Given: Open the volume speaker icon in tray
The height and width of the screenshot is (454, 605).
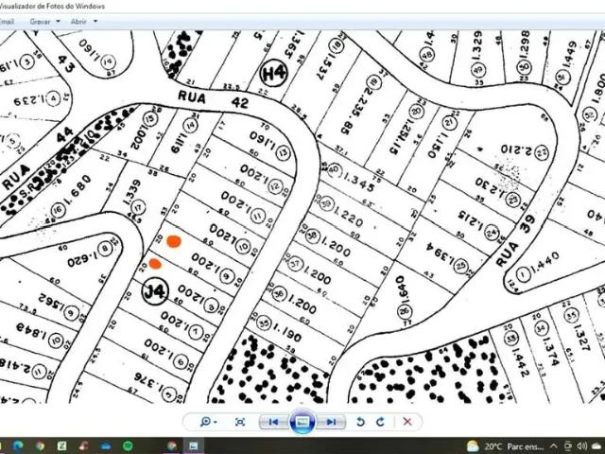Looking at the screenshot, I should tap(582, 446).
